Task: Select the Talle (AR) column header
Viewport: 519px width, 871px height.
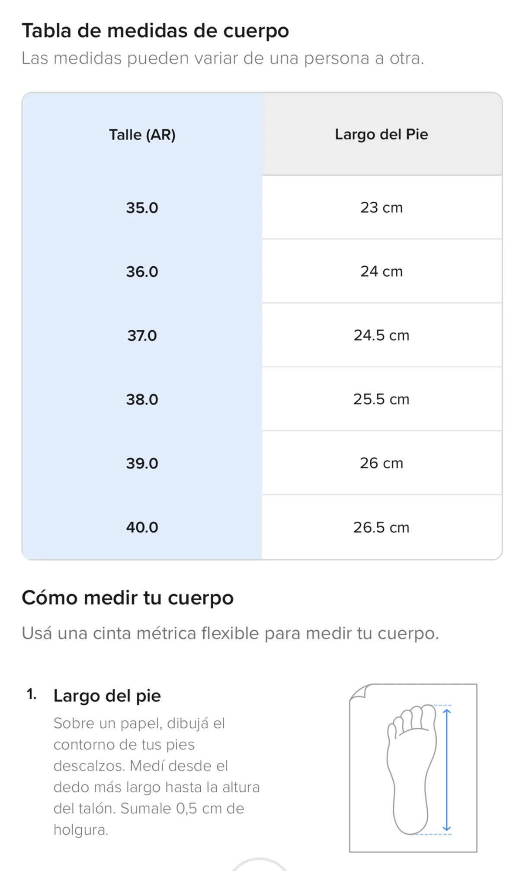Action: pos(142,135)
